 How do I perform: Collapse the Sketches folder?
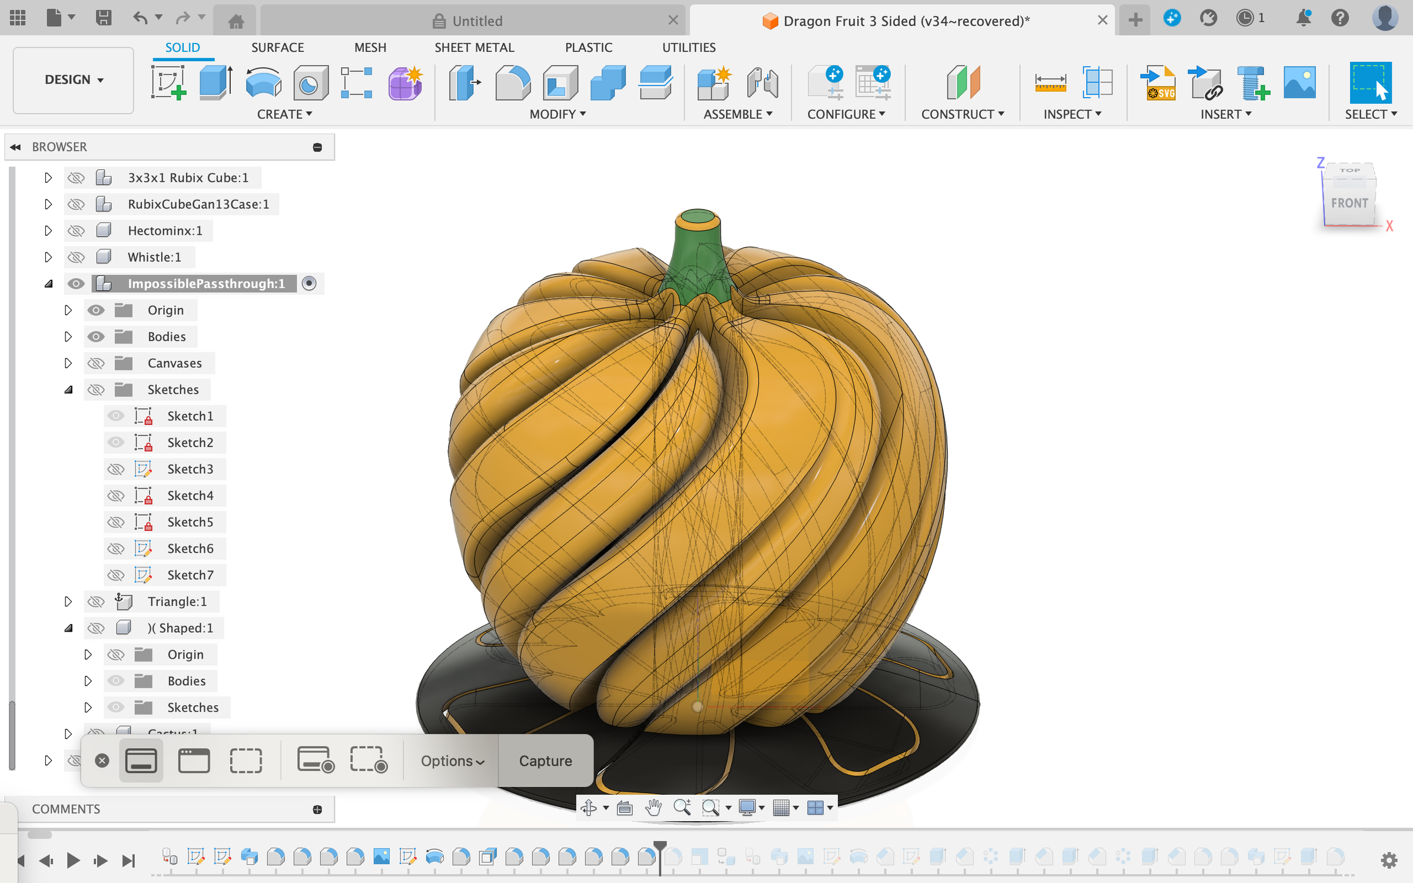[68, 390]
